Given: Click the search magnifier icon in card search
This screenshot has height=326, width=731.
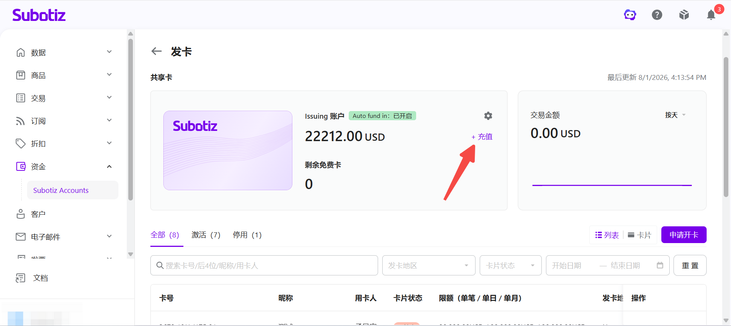Looking at the screenshot, I should click(160, 266).
